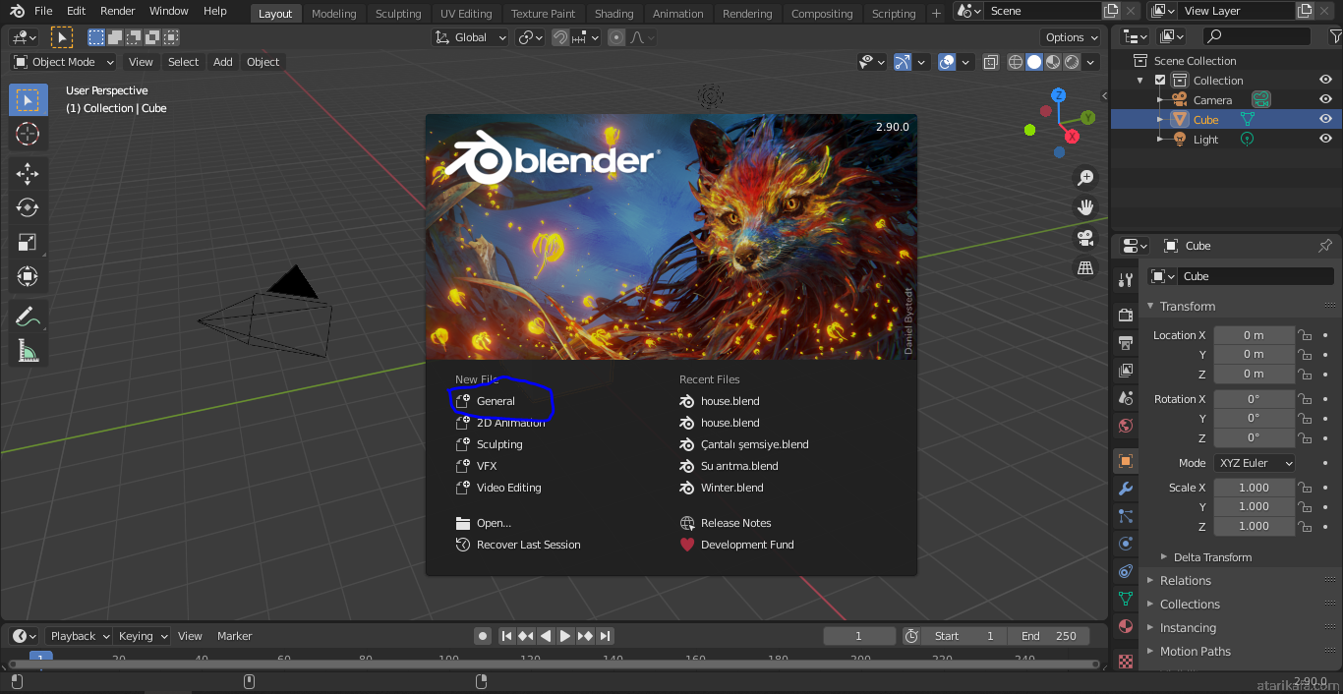The image size is (1343, 694).
Task: Open the Keying dropdown in timeline
Action: coord(144,636)
